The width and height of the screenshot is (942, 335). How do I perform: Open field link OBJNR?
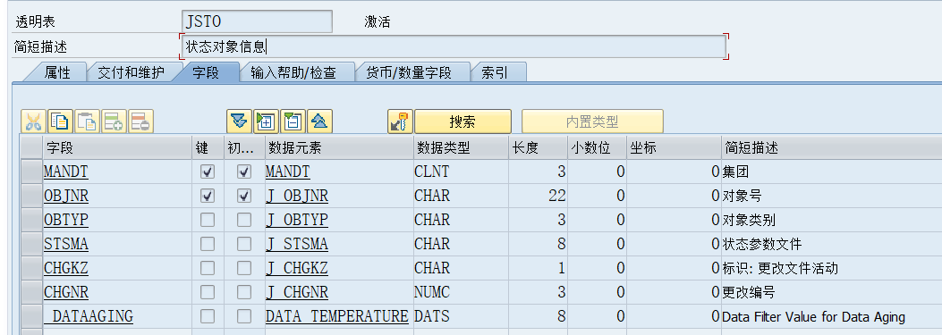pos(66,197)
